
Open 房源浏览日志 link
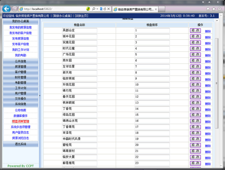pyautogui.click(x=20, y=138)
